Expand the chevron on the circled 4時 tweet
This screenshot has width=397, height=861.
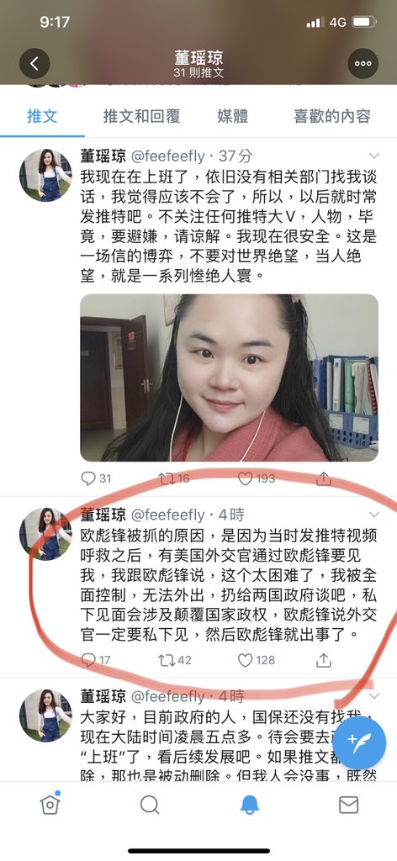click(x=374, y=515)
